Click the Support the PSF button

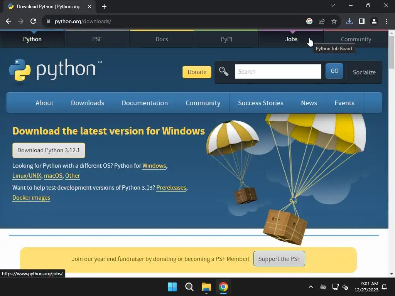tap(279, 259)
